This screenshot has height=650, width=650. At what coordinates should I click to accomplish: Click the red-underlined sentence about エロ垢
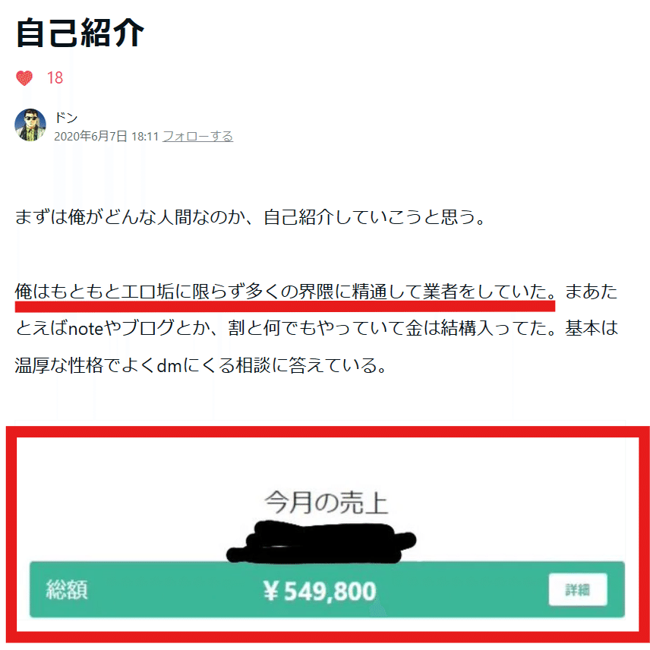(286, 292)
